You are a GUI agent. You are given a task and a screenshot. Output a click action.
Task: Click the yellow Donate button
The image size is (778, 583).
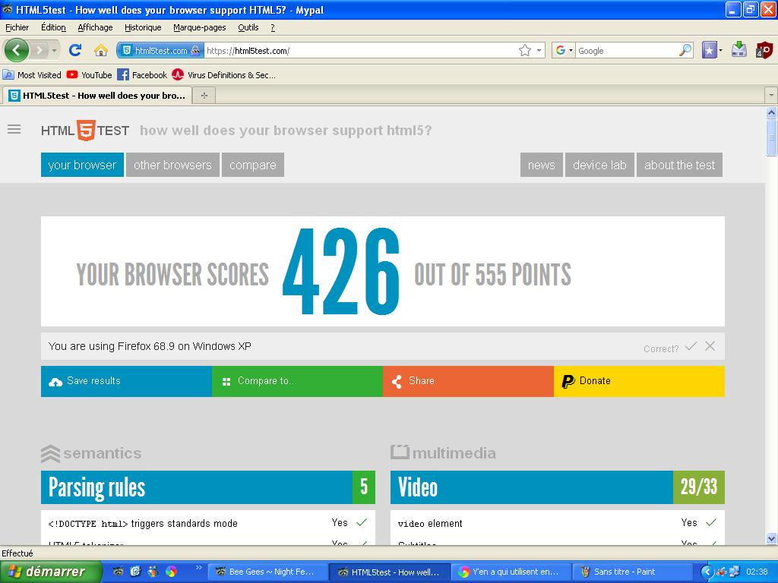[639, 381]
